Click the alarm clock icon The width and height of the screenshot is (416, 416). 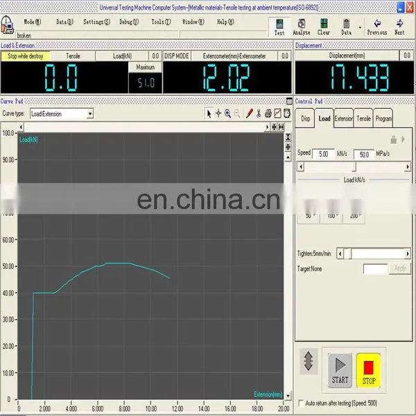pyautogui.click(x=287, y=114)
